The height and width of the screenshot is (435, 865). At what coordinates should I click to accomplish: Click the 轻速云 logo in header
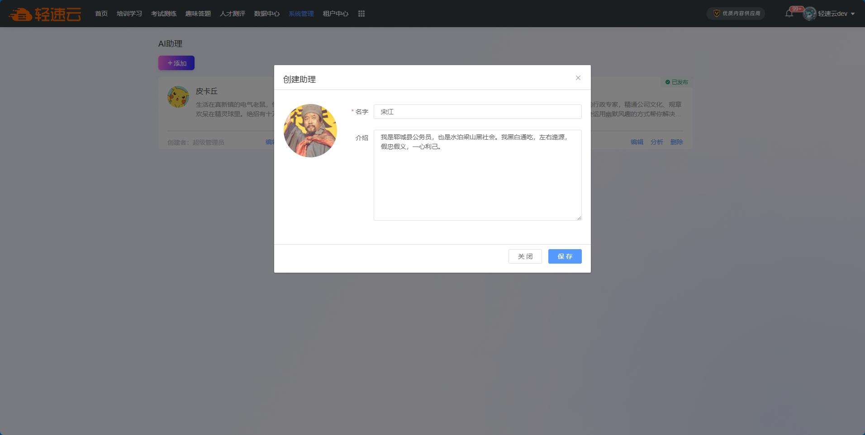point(45,14)
